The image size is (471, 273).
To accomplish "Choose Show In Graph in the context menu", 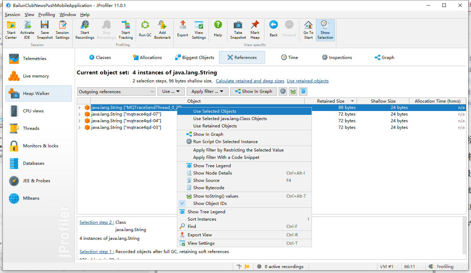I will 244,134.
